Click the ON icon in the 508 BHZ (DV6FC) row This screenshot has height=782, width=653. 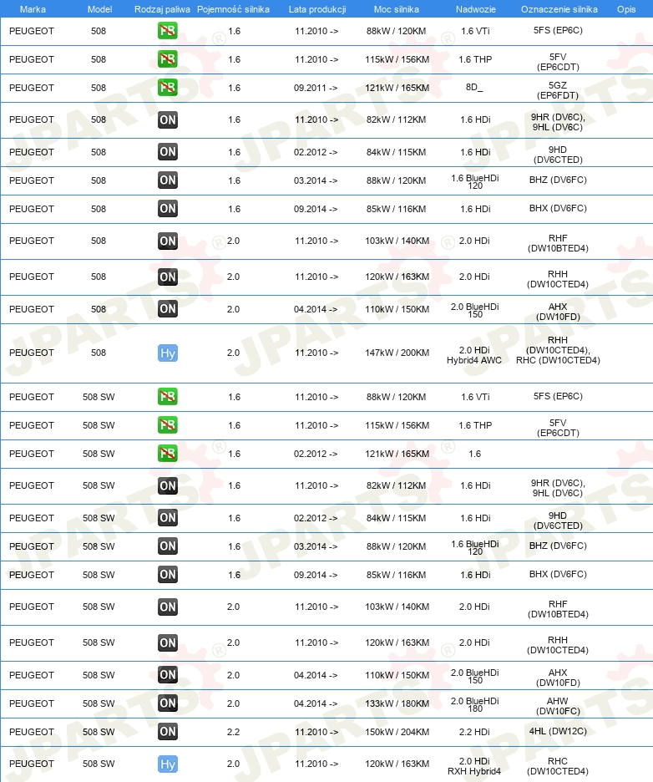coord(168,180)
